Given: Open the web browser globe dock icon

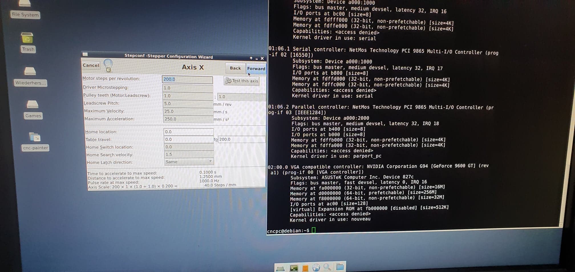Looking at the screenshot, I should click(x=316, y=267).
